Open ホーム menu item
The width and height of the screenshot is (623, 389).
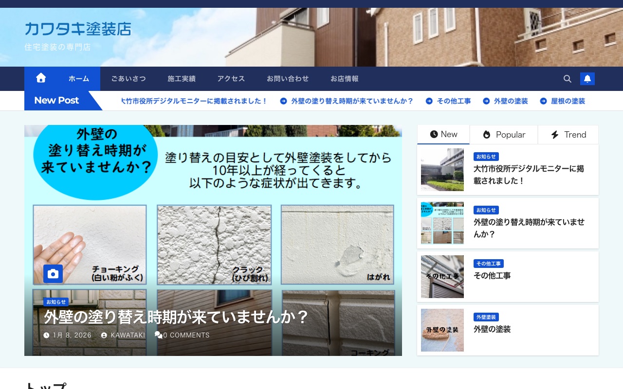(x=79, y=79)
